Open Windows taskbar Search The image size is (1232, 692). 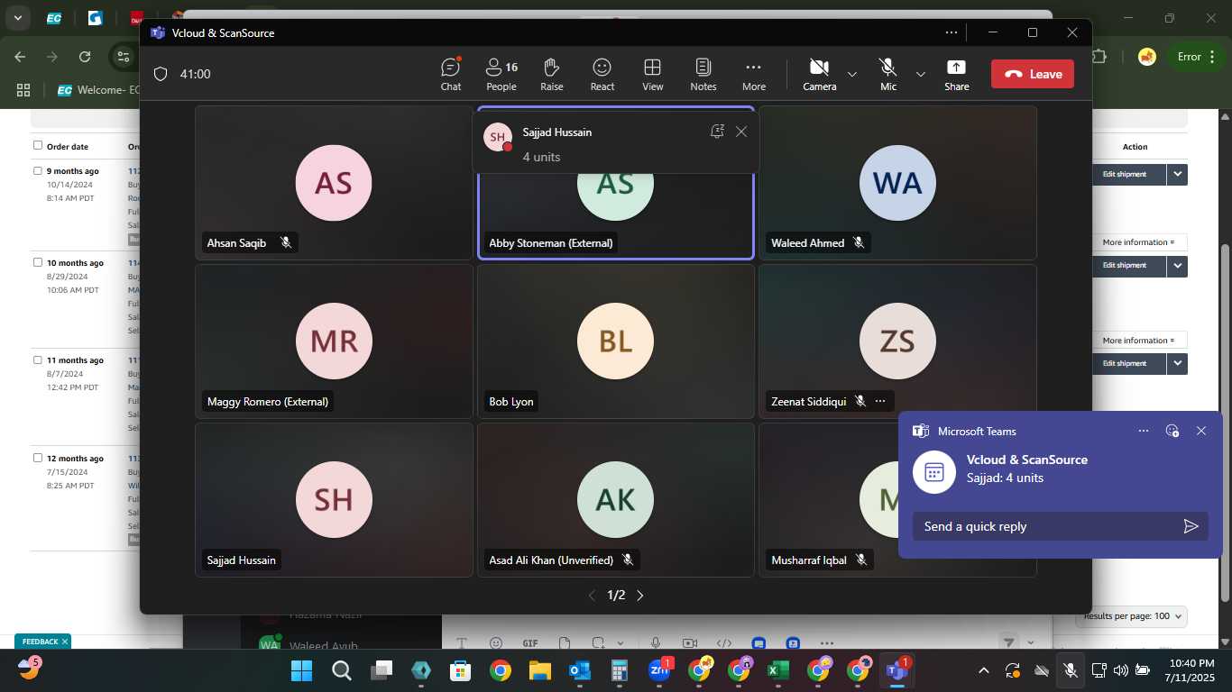[x=341, y=670]
